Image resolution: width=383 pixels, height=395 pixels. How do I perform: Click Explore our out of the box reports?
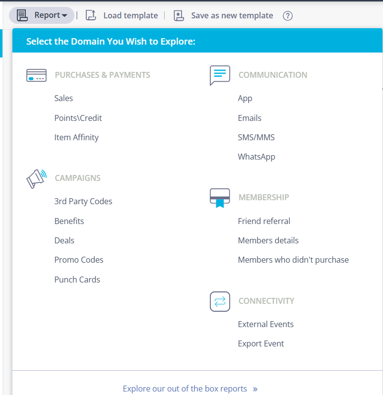185,389
